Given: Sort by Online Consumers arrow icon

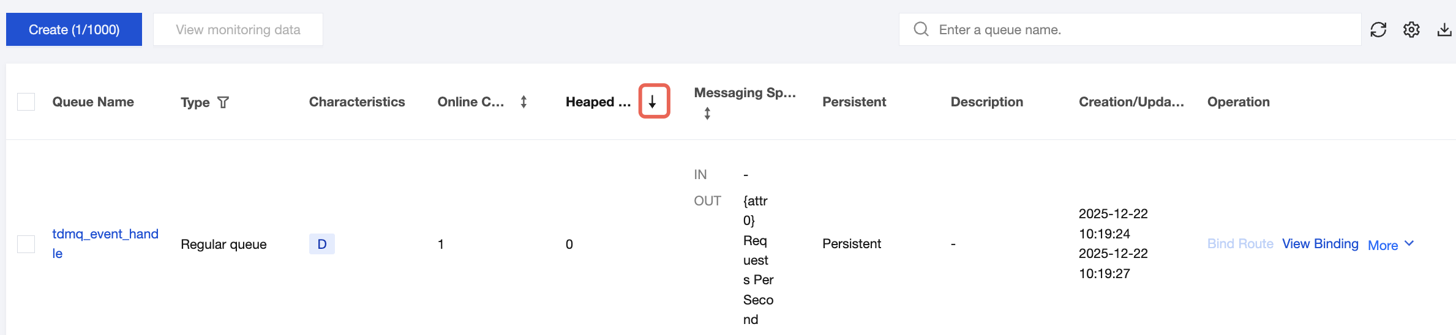Looking at the screenshot, I should [523, 102].
